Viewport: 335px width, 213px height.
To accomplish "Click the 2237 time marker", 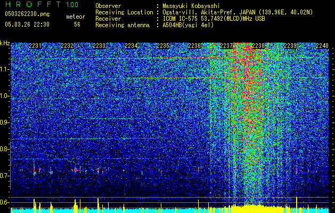I will tap(226, 46).
